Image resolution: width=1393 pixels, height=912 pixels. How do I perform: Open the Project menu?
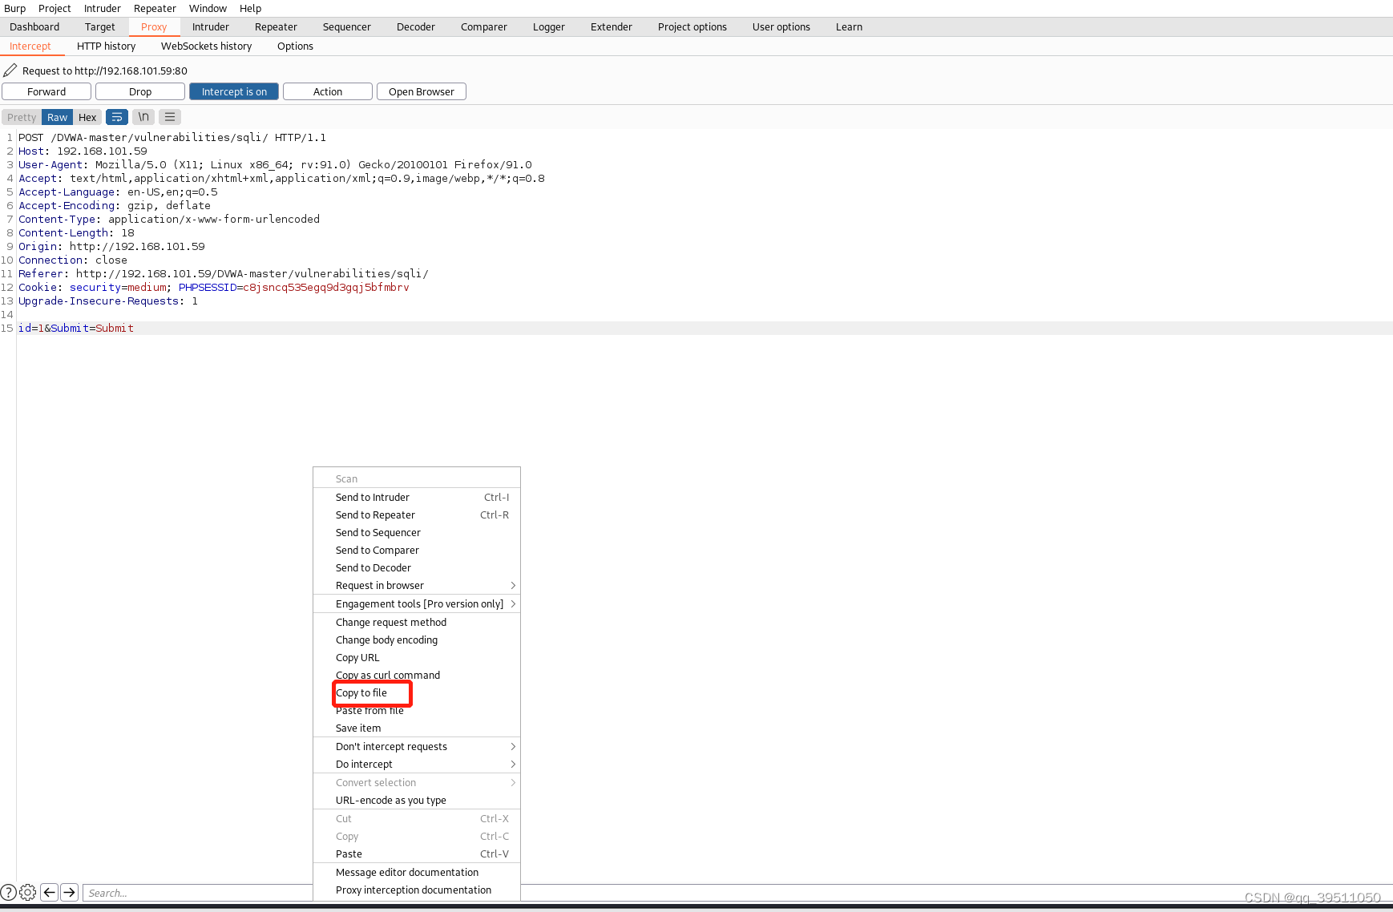(55, 8)
